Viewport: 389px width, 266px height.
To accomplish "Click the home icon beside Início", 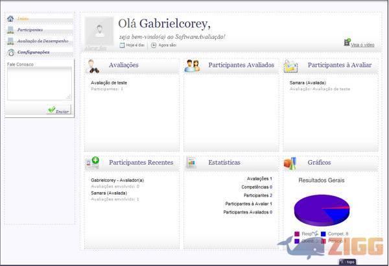I will (x=10, y=18).
